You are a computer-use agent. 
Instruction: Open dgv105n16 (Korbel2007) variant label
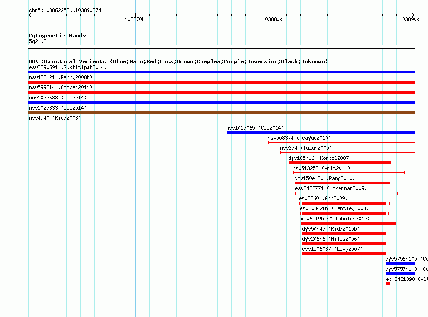click(x=320, y=158)
